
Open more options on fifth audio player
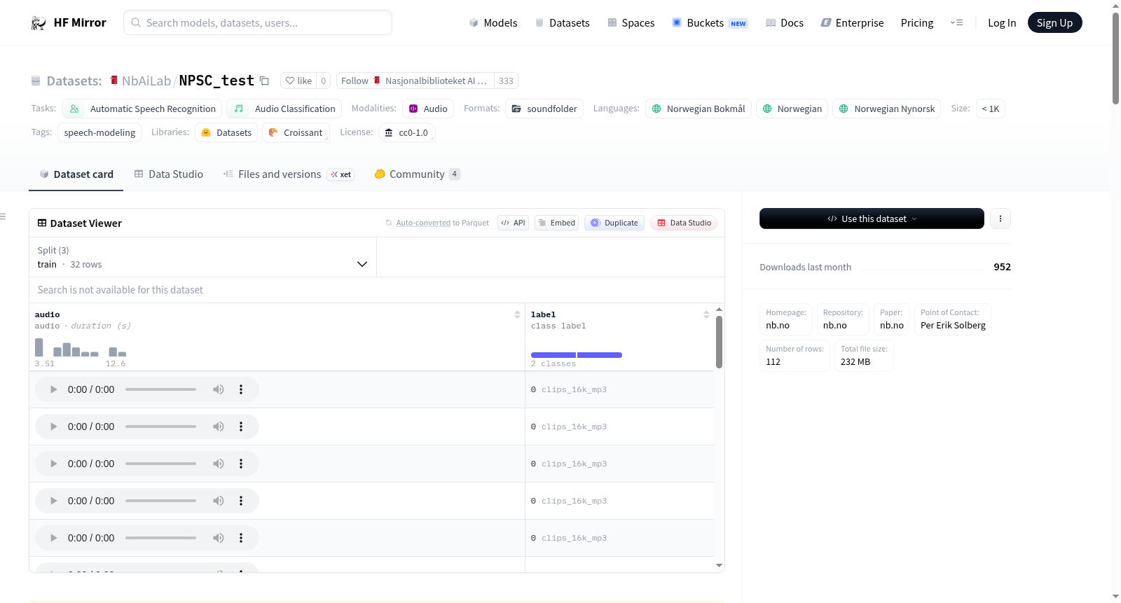tap(241, 538)
